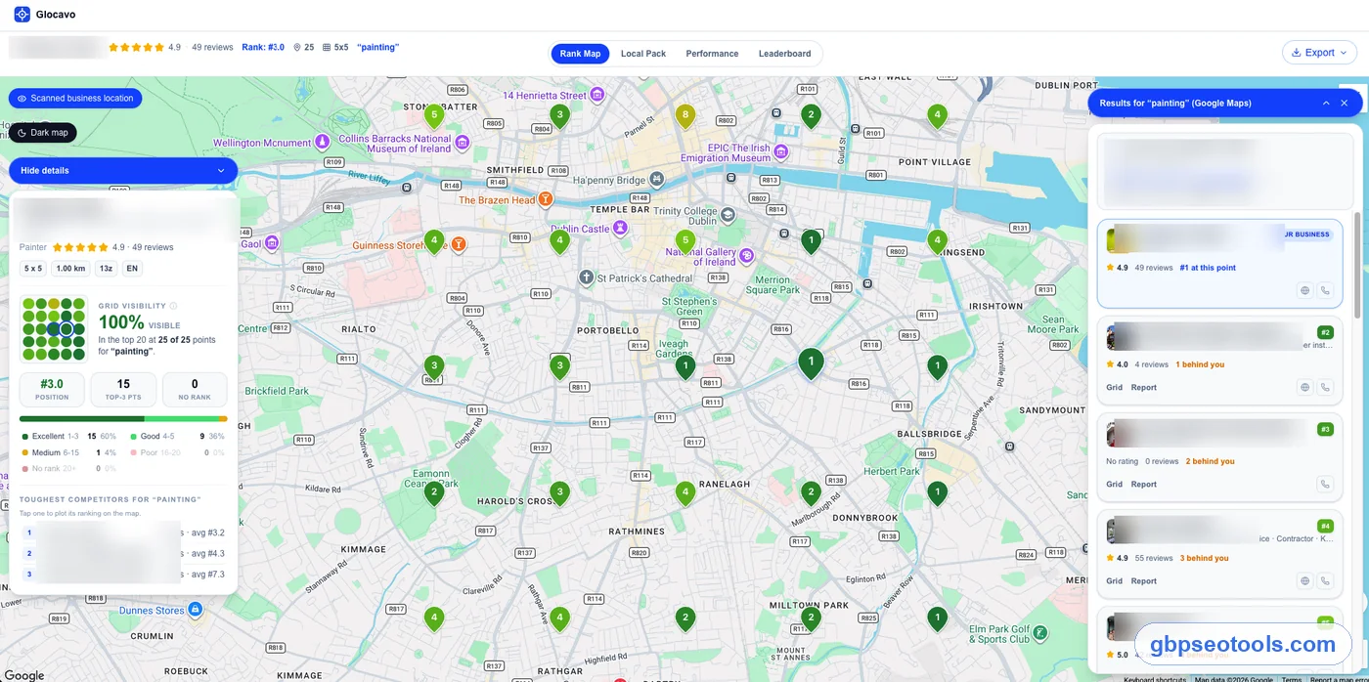Open the map Keyboard shortcuts link
Screen dimensions: 1369x682
click(x=1155, y=679)
